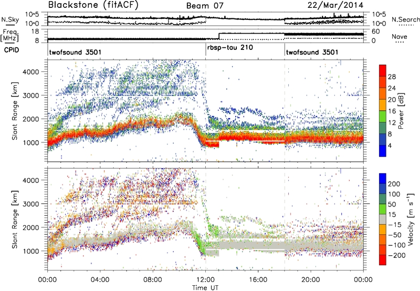Click the '04:00' time axis tick
This screenshot has width=420, height=291.
[100, 280]
